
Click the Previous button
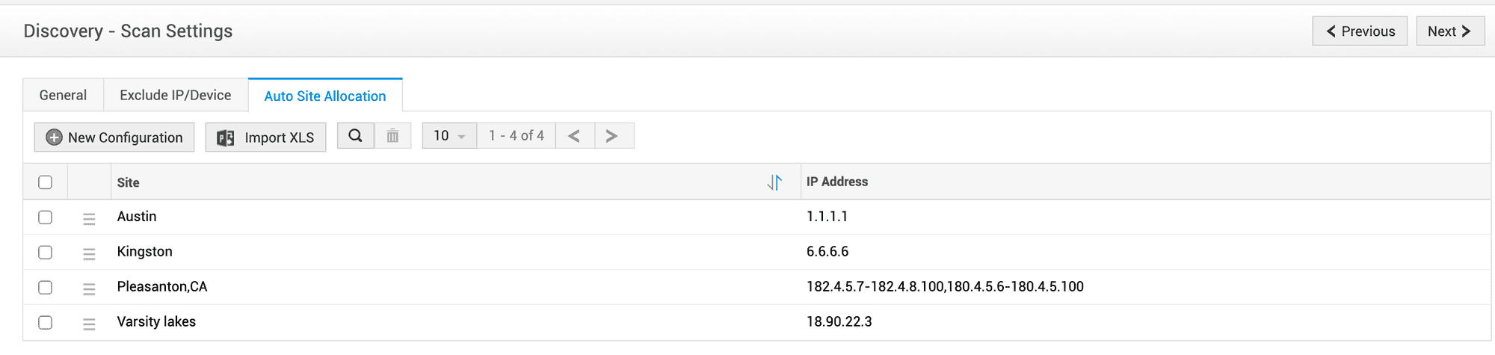point(1360,31)
